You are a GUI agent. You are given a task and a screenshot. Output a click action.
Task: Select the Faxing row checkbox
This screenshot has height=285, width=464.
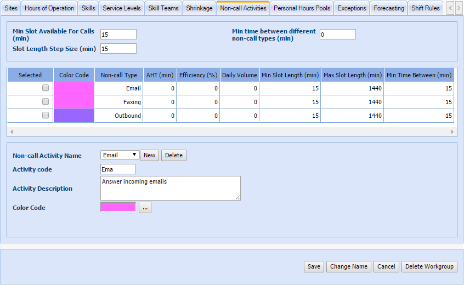tap(46, 101)
